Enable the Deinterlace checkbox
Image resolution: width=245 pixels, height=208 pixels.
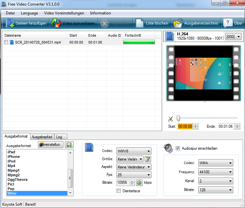(x=119, y=191)
